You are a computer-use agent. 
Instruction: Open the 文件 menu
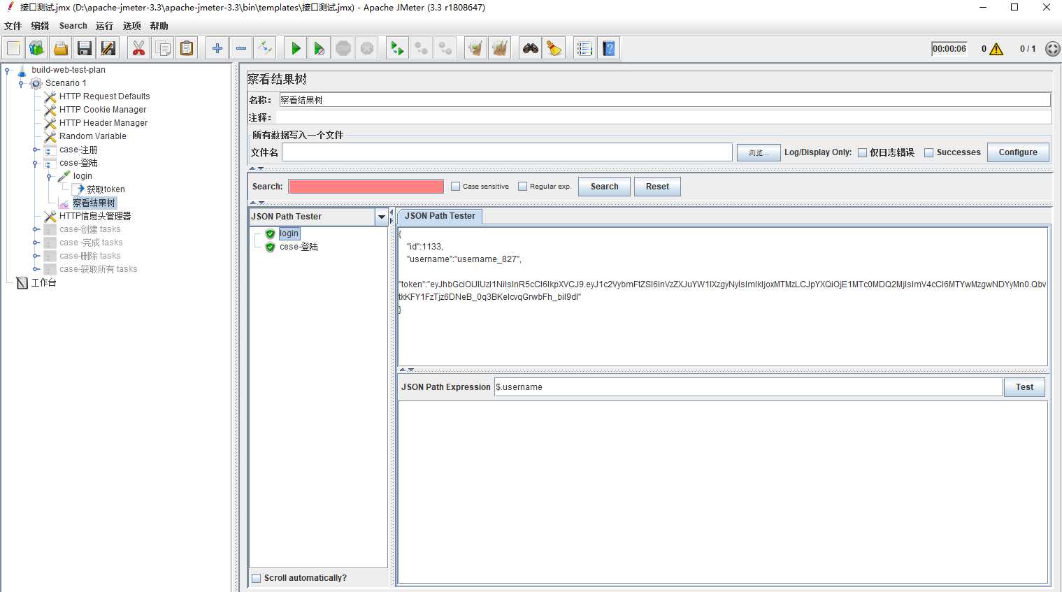click(13, 26)
